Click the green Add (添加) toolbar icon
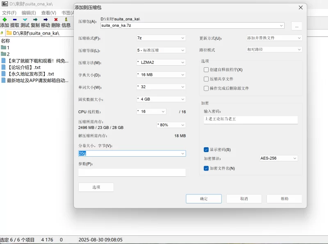 point(4,19)
